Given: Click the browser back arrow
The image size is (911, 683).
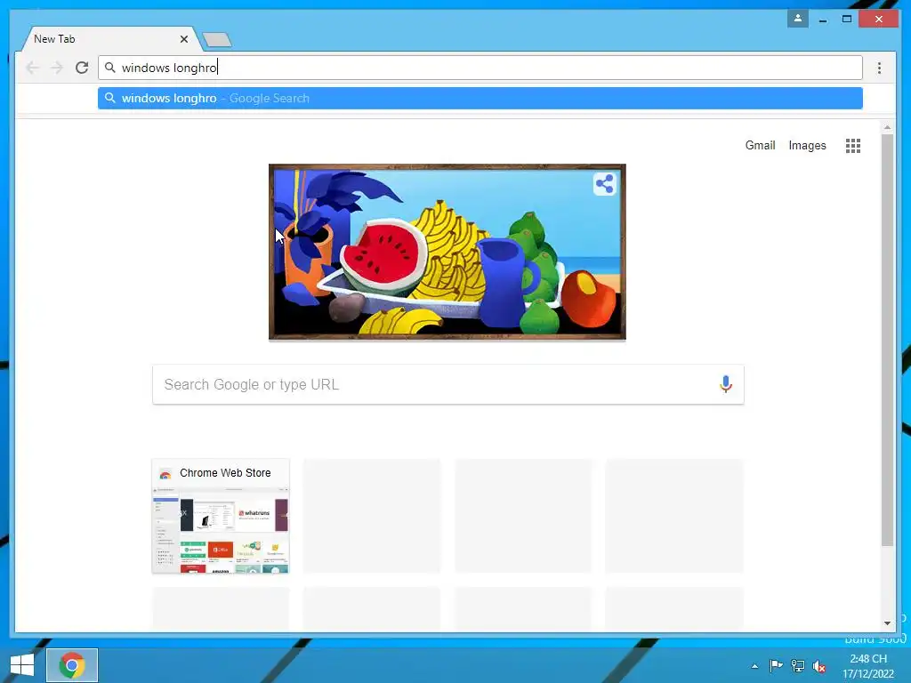Looking at the screenshot, I should (x=33, y=68).
